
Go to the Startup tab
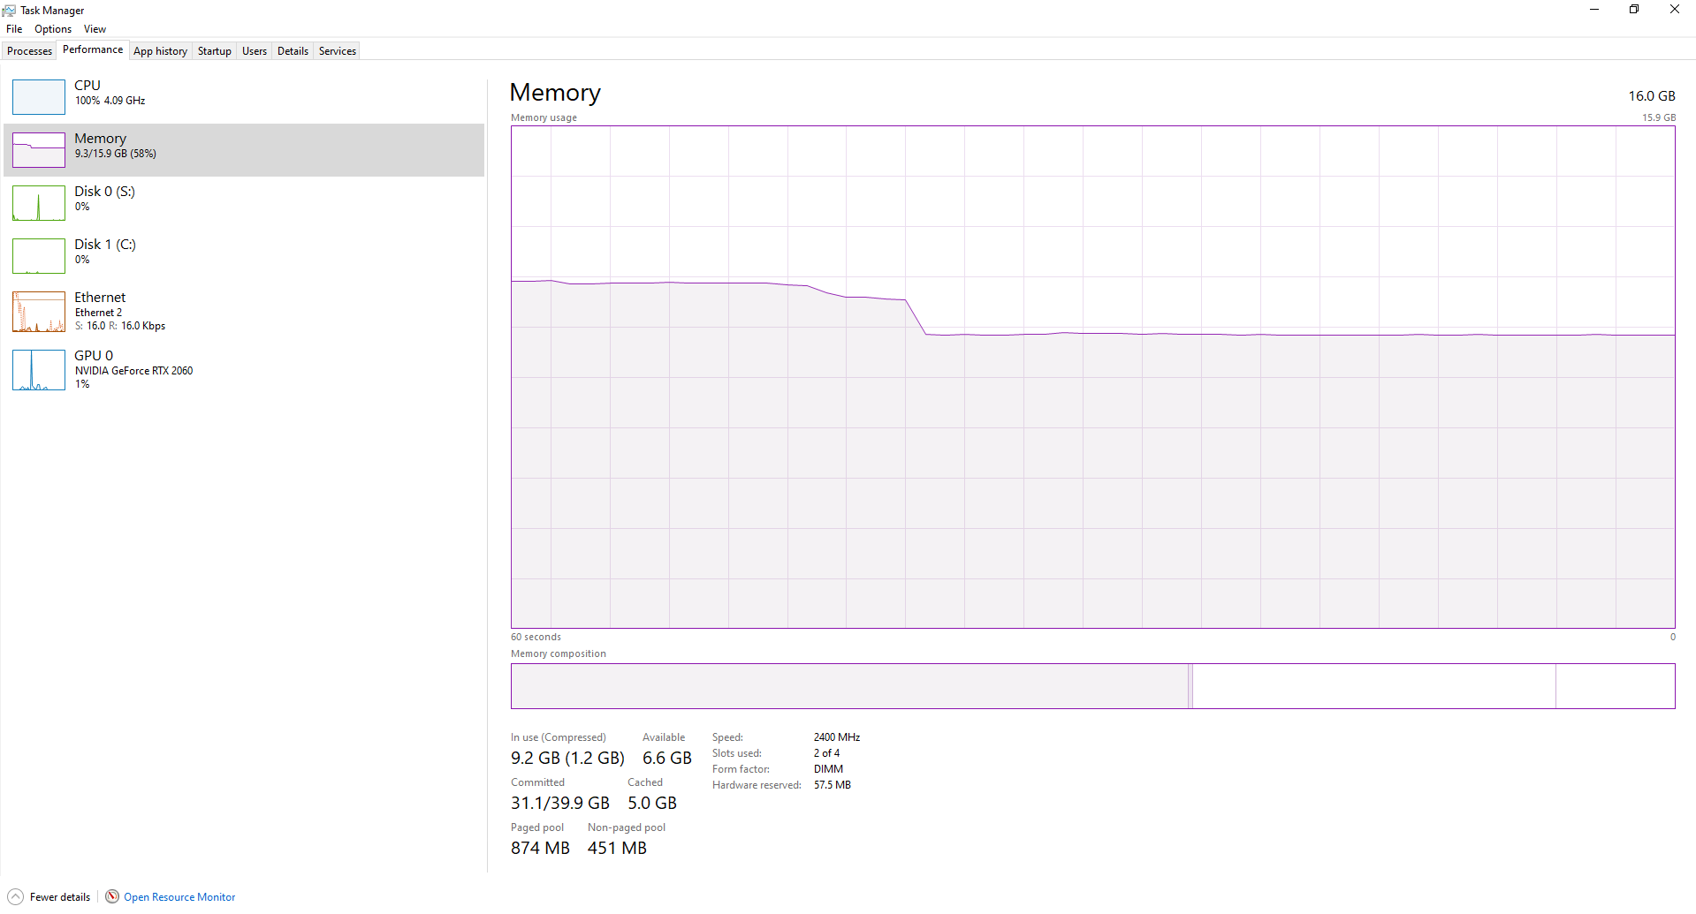[214, 51]
